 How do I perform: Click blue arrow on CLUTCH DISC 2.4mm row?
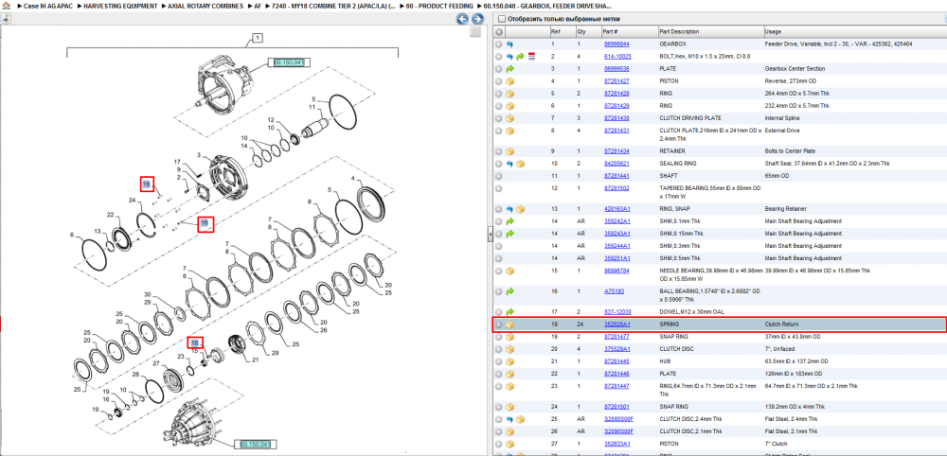click(509, 418)
